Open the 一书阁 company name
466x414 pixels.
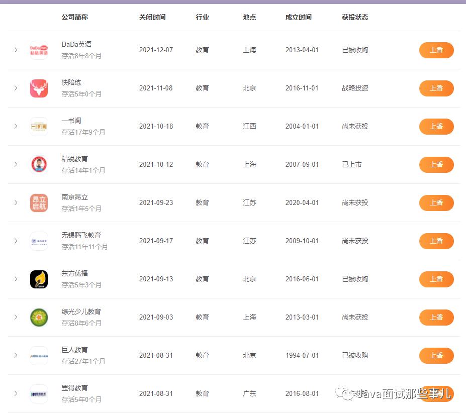point(71,121)
